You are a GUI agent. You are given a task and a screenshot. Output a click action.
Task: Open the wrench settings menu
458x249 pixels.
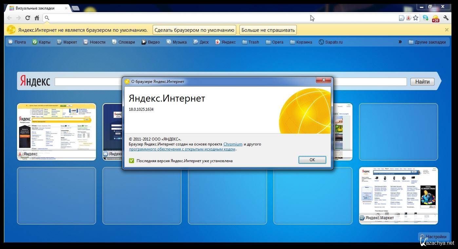tap(446, 18)
